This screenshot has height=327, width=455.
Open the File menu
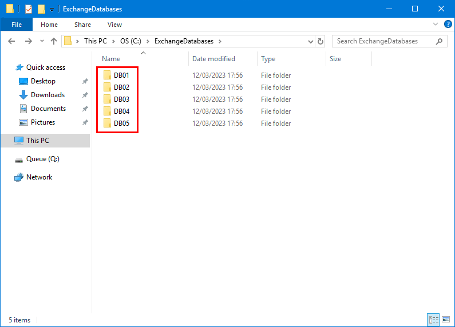17,25
